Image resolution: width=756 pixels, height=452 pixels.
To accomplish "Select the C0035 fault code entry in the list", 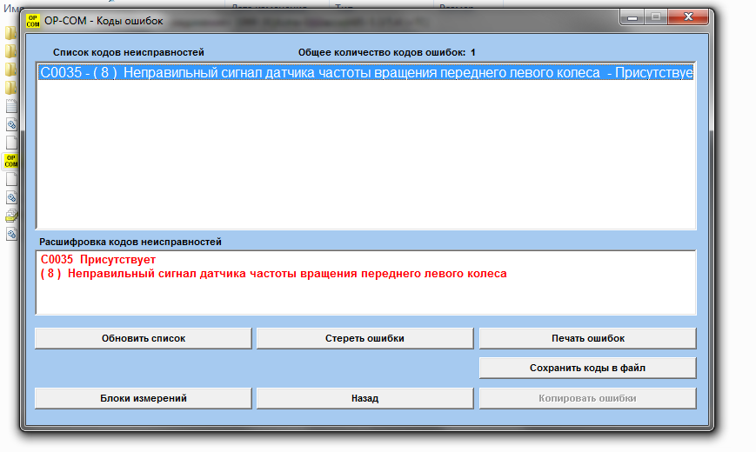I will (366, 73).
